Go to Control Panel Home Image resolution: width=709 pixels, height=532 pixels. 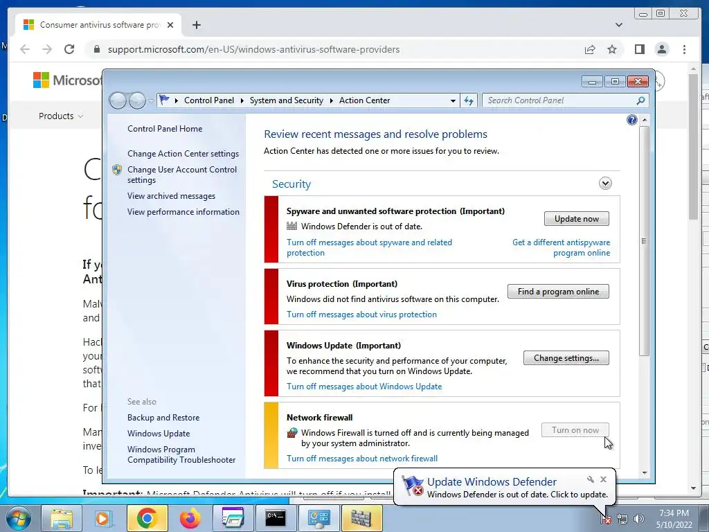[165, 128]
